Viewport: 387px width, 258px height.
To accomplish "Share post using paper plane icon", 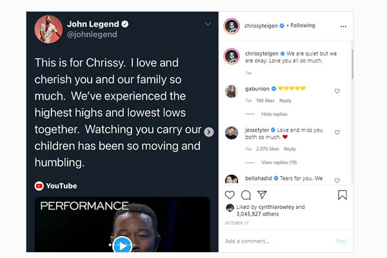I will click(x=262, y=195).
